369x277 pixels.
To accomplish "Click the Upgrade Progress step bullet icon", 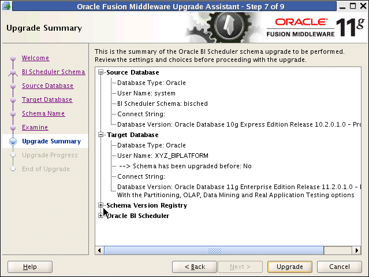I will 13,155.
